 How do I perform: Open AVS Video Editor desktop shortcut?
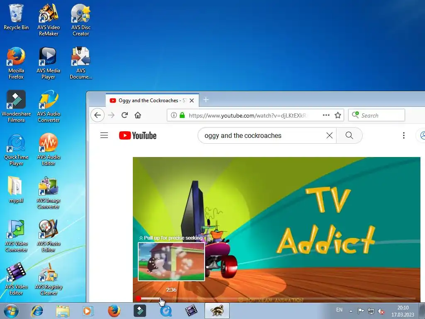point(16,279)
